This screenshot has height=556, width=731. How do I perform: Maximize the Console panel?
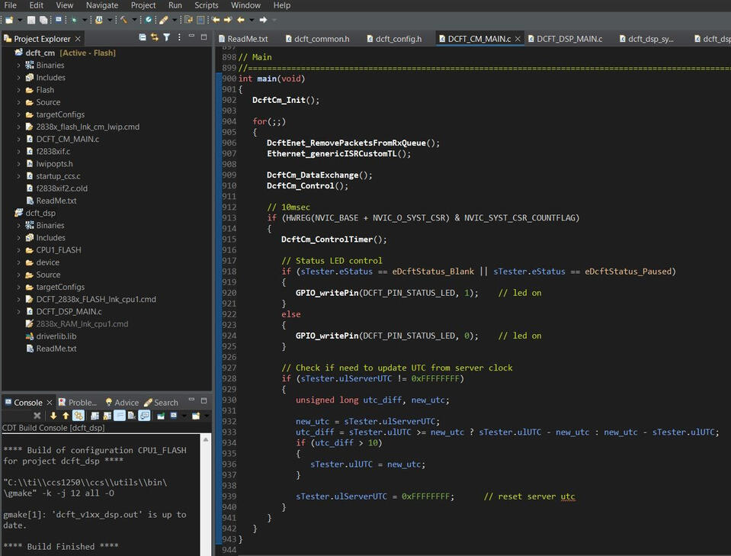pyautogui.click(x=204, y=400)
